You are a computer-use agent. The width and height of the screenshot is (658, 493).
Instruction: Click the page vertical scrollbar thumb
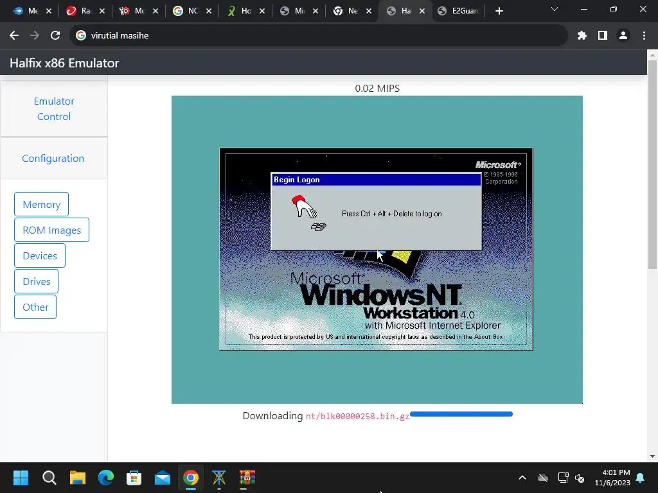pos(652,164)
